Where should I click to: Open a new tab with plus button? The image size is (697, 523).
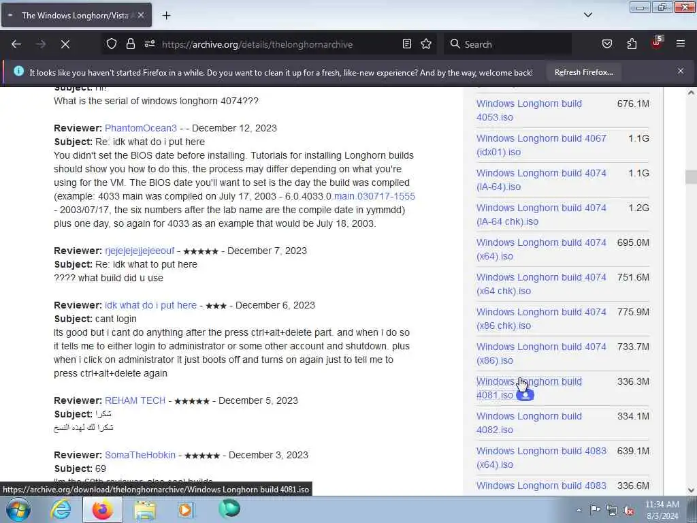pos(166,16)
